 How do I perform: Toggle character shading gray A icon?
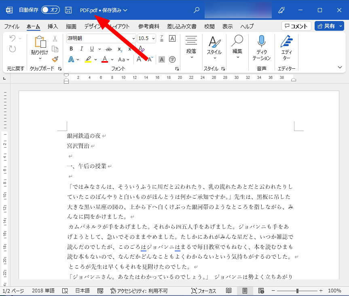point(162,59)
